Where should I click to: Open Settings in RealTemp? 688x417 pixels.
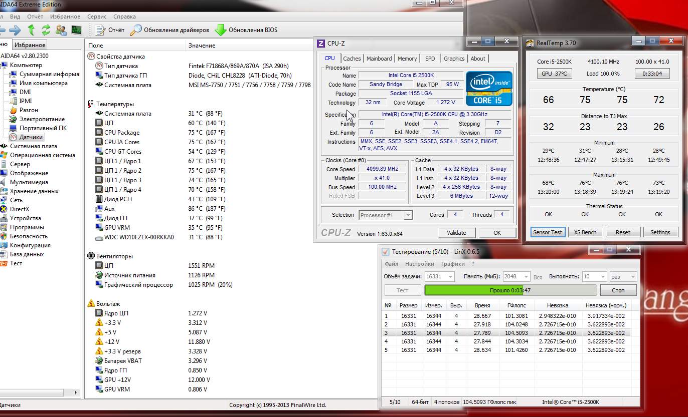click(660, 232)
